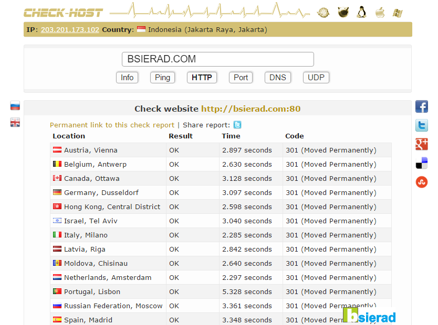438x325 pixels.
Task: Click the OK result in the Moldova row
Action: (174, 263)
